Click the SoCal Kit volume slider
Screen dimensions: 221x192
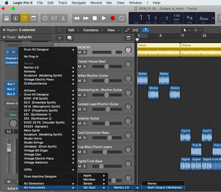(x=107, y=52)
